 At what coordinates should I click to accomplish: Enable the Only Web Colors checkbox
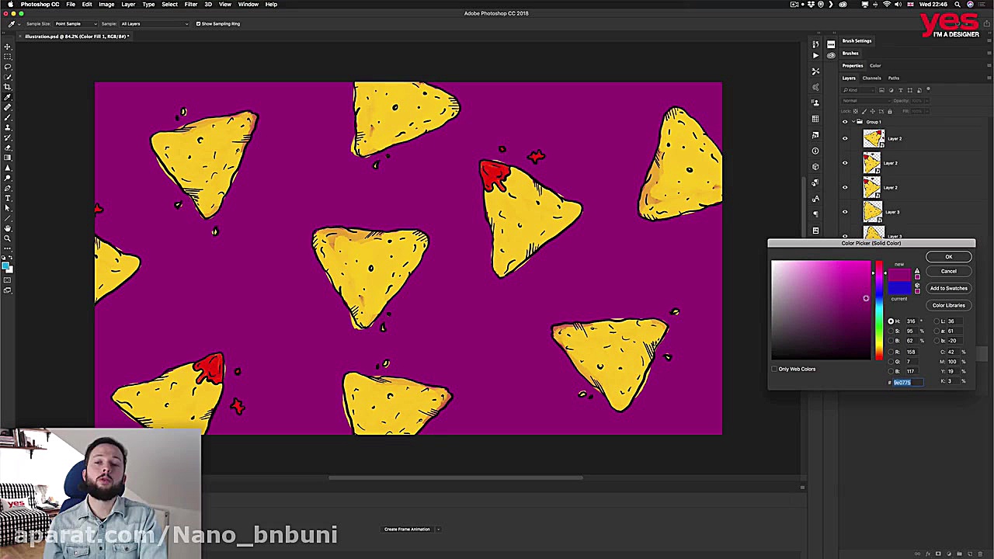coord(775,369)
